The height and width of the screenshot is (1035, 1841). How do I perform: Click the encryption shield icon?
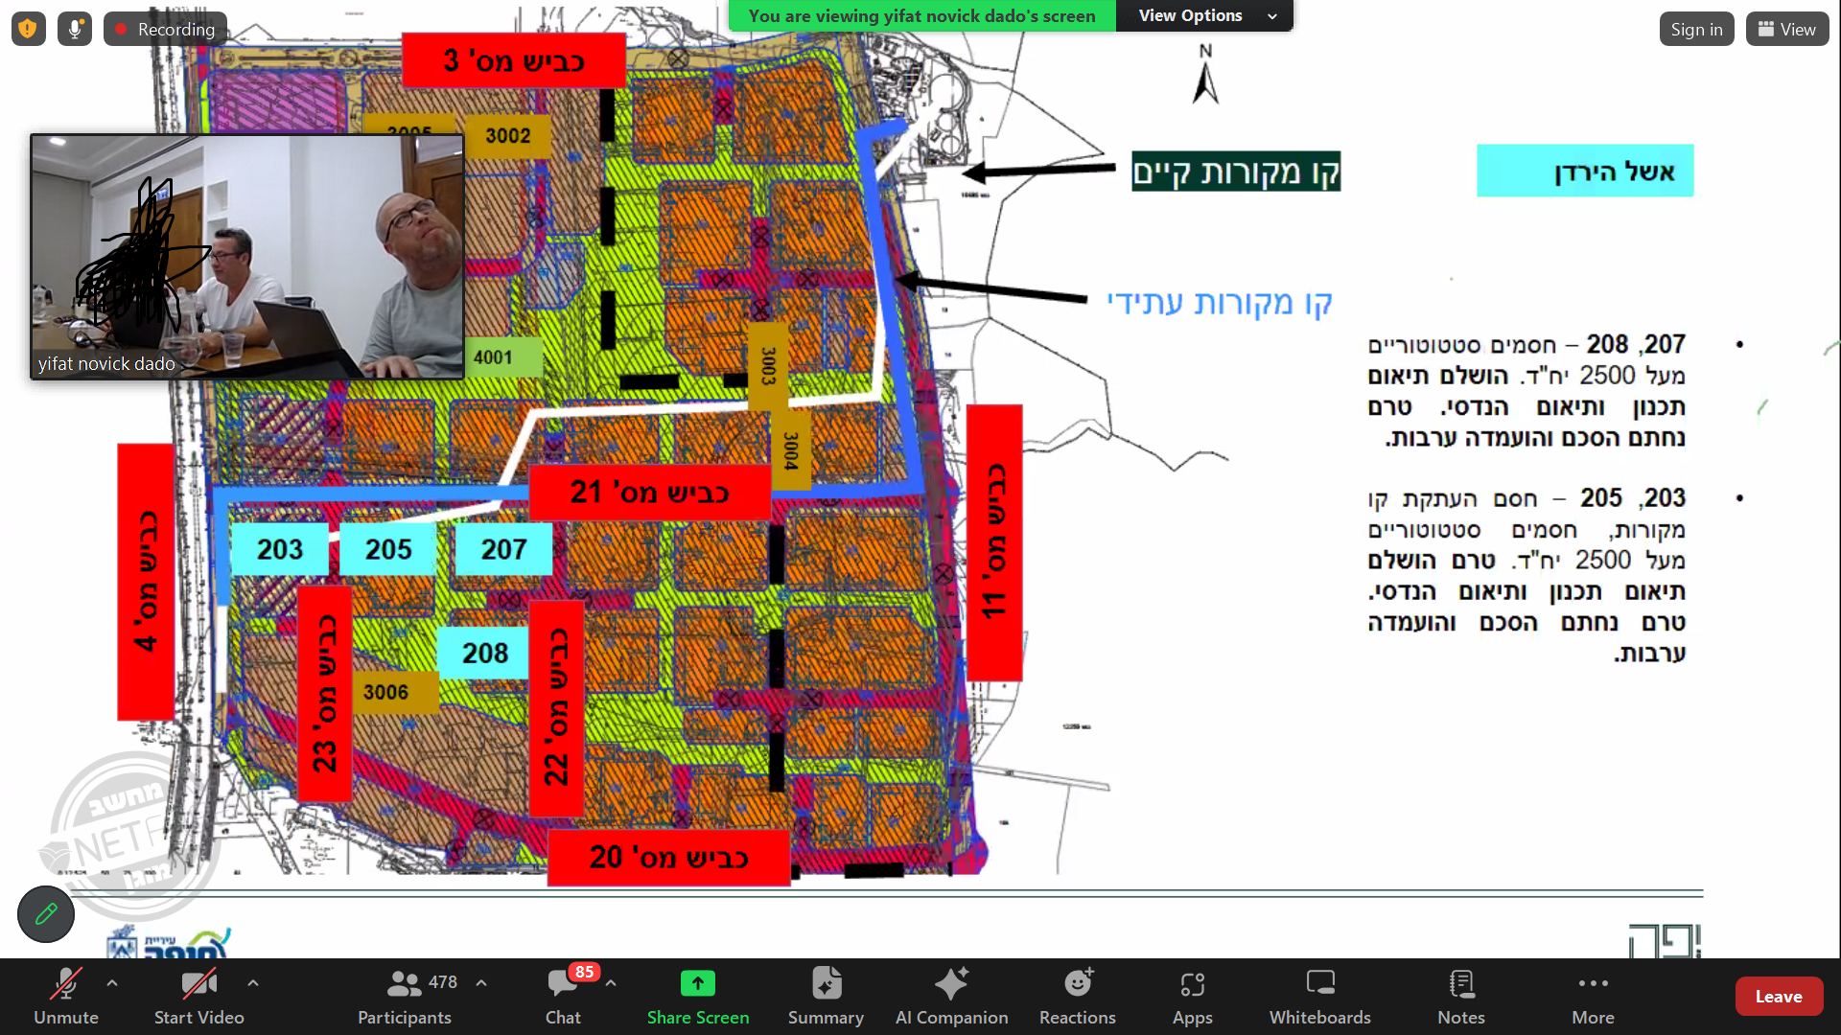(28, 29)
